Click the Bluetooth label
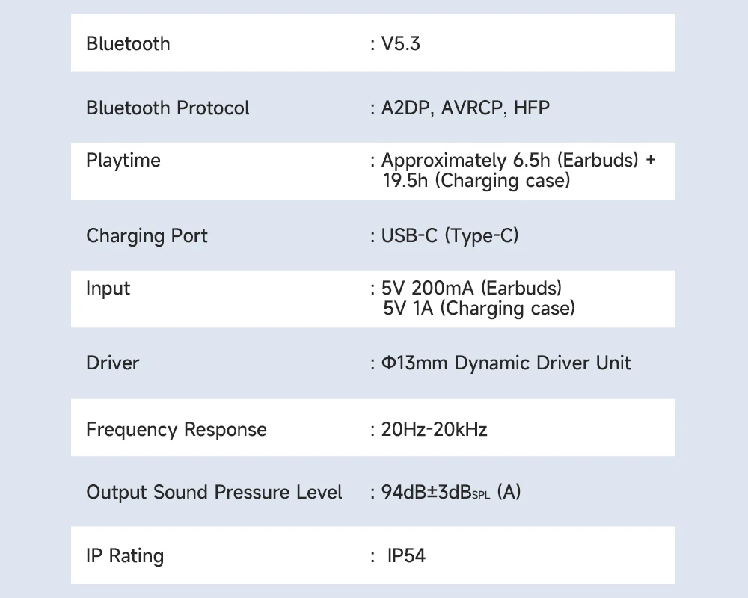The height and width of the screenshot is (598, 748). tap(128, 44)
